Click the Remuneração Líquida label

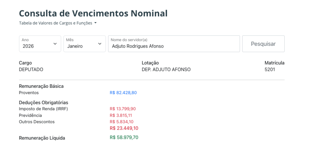pos(42,138)
